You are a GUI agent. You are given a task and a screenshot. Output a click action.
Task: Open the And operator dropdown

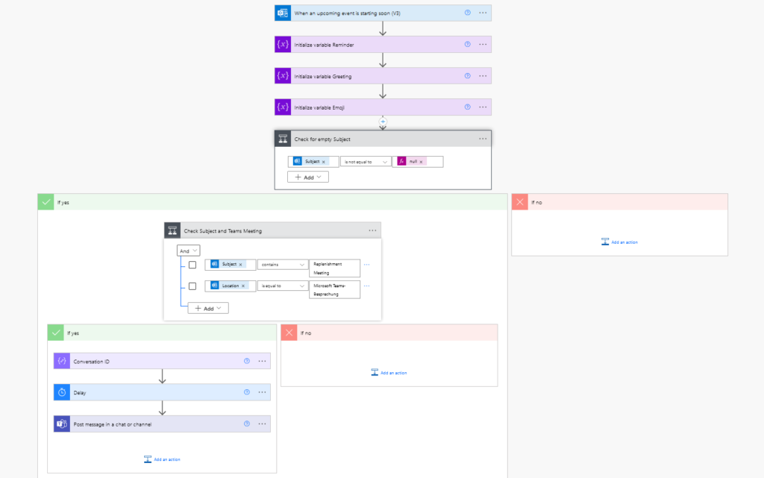(187, 250)
